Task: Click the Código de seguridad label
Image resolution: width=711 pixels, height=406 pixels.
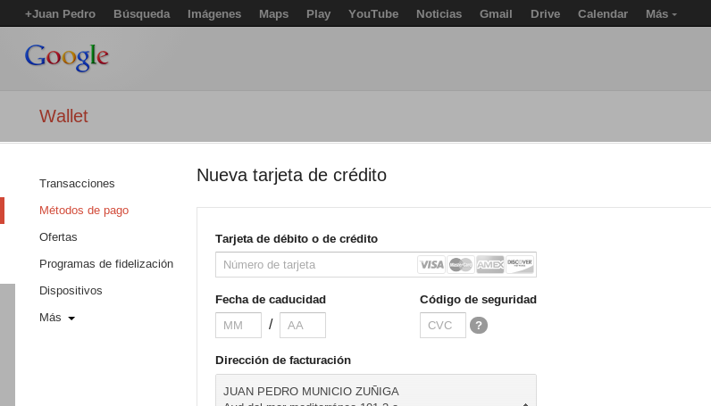Action: point(479,300)
